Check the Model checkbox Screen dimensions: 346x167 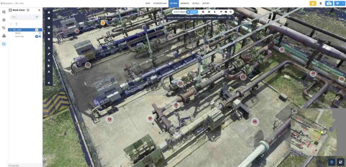click(x=40, y=33)
